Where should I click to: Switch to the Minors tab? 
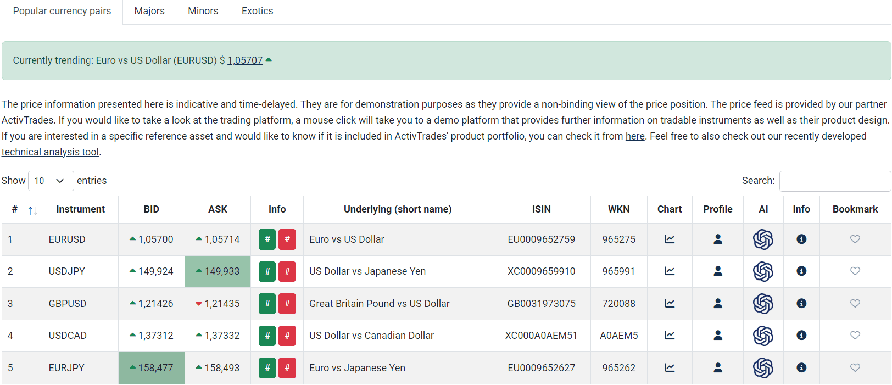pos(203,11)
